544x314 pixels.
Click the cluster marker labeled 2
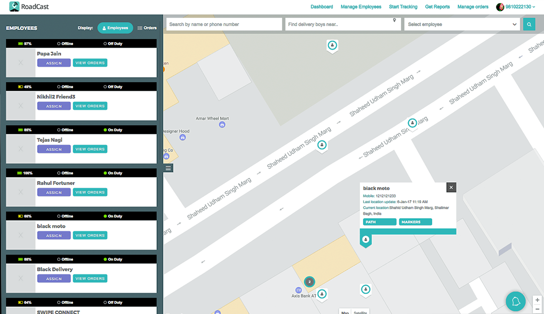click(309, 282)
